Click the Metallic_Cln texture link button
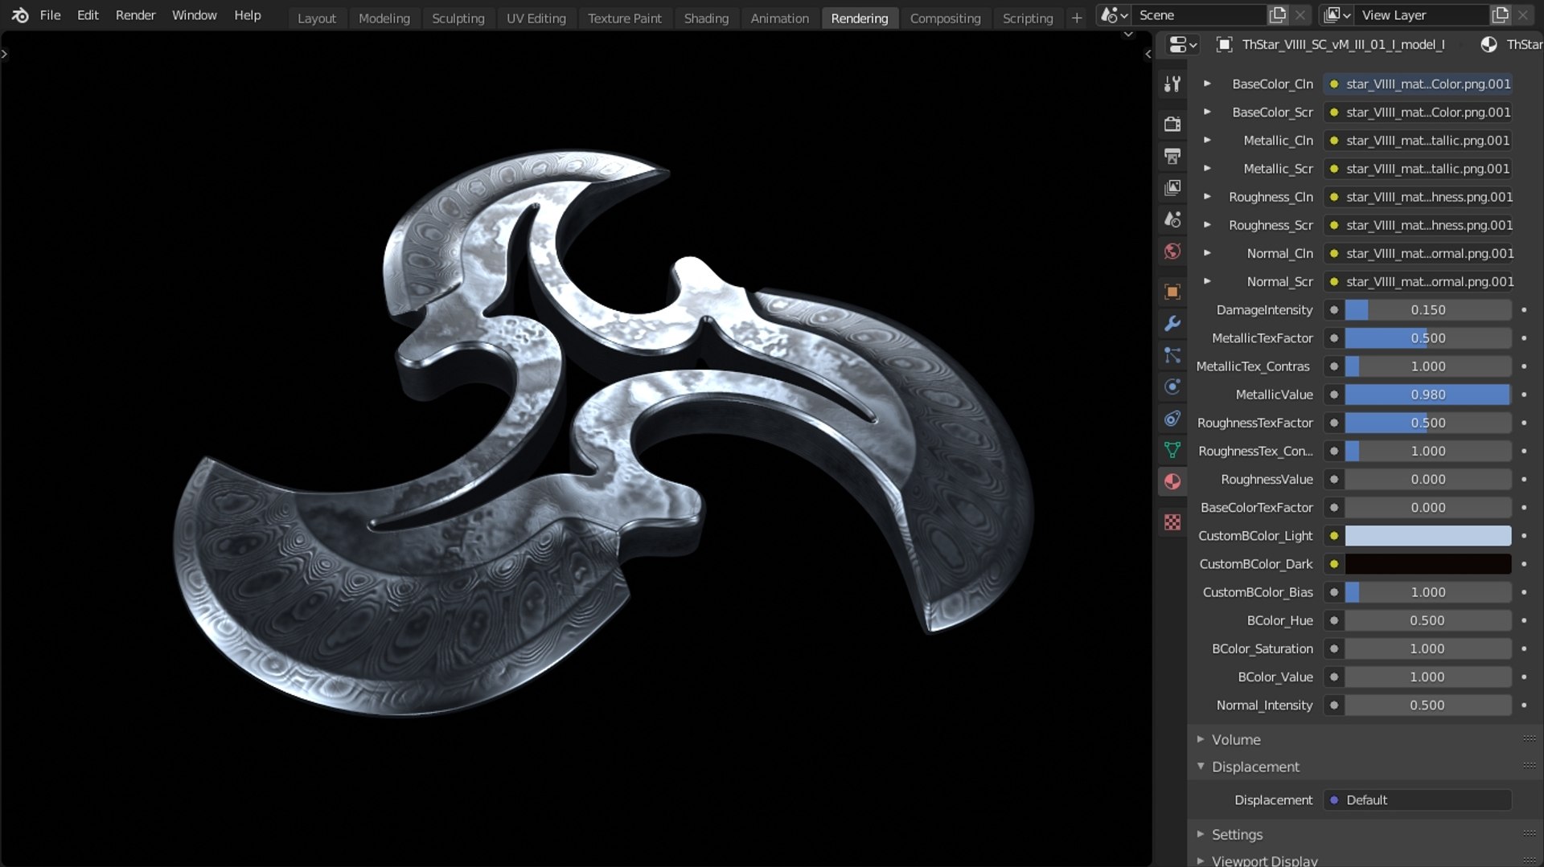Image resolution: width=1544 pixels, height=867 pixels. 1419,141
